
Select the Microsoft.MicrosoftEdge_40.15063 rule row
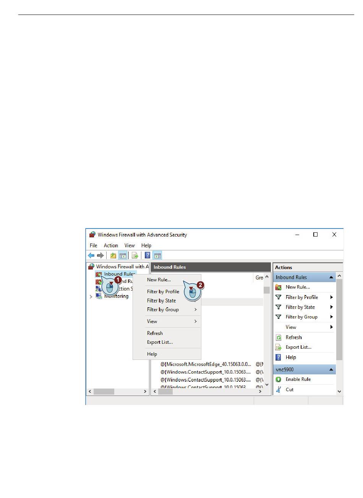click(206, 364)
